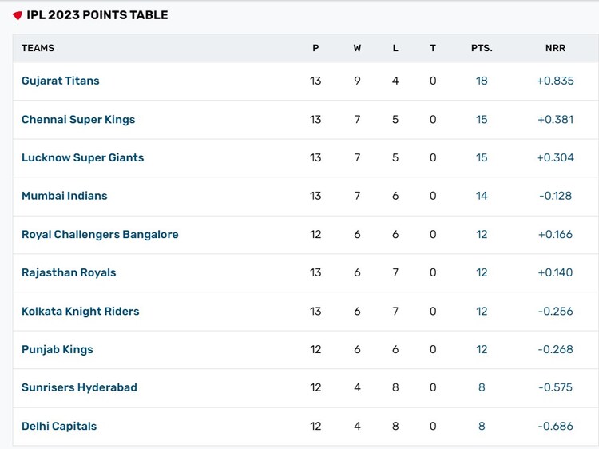The width and height of the screenshot is (599, 449).
Task: Click the PTS. column header
Action: (x=482, y=48)
